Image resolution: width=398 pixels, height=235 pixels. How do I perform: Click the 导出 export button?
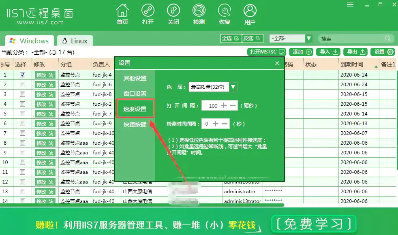pos(355,52)
